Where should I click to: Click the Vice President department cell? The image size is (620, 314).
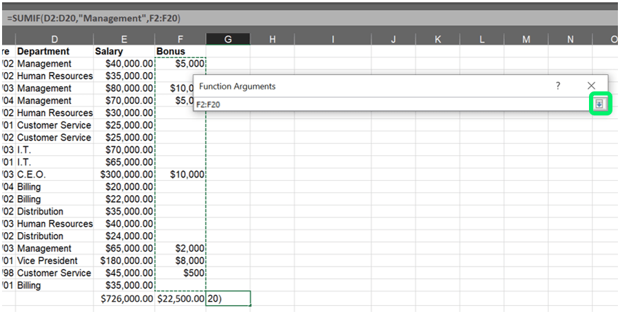[54, 261]
